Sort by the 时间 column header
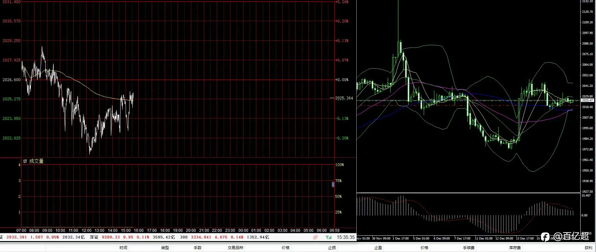This screenshot has width=596, height=252. tap(123, 248)
